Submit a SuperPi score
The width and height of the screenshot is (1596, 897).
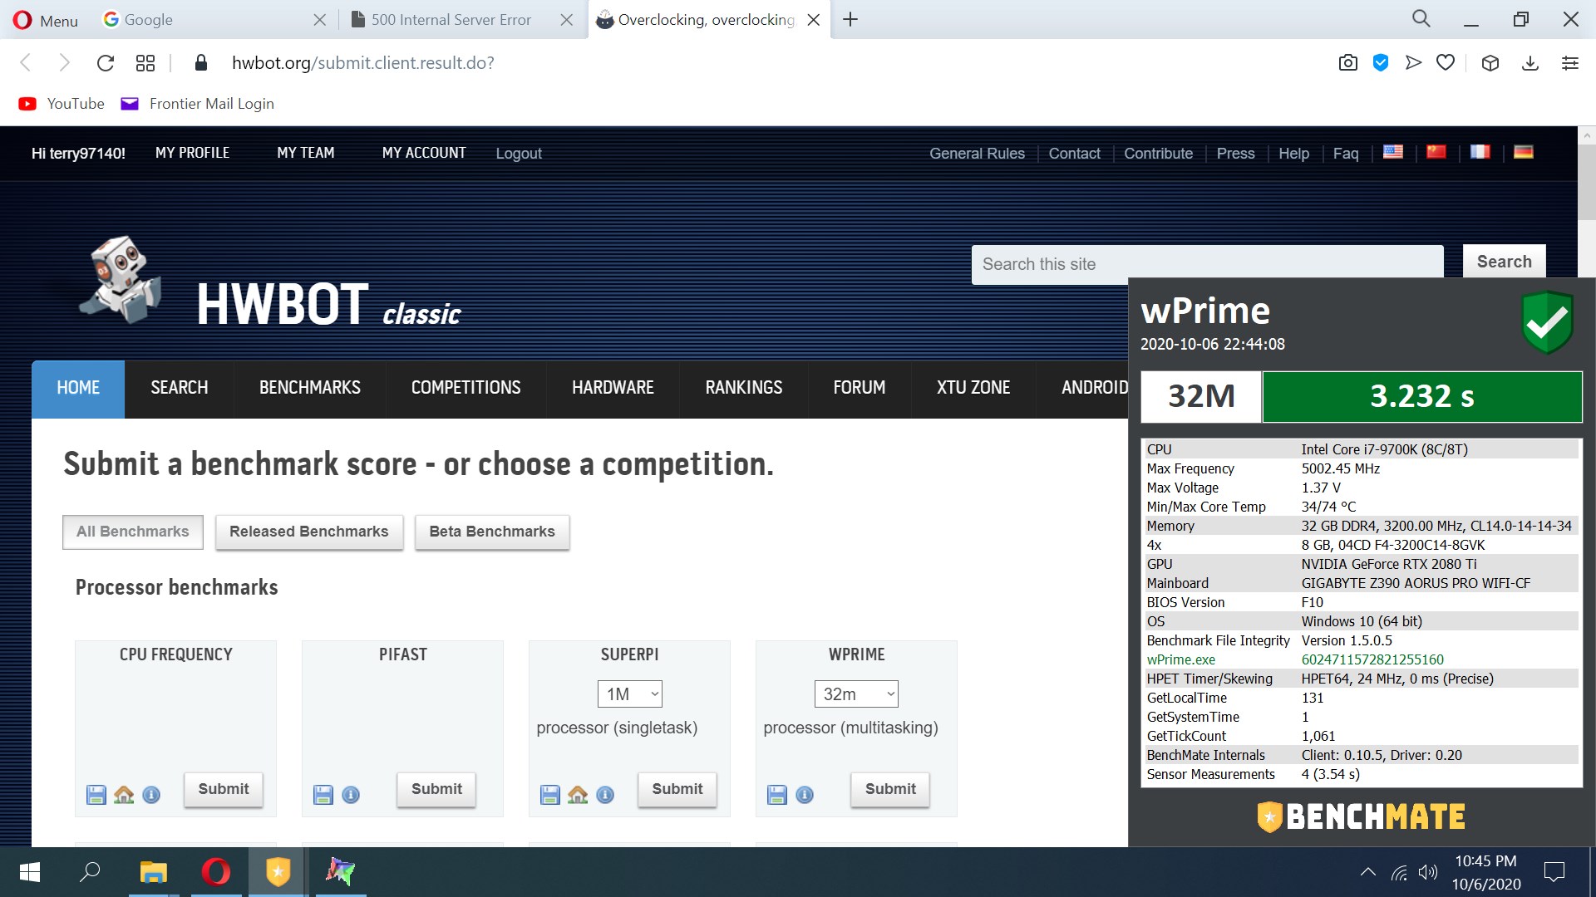tap(677, 789)
